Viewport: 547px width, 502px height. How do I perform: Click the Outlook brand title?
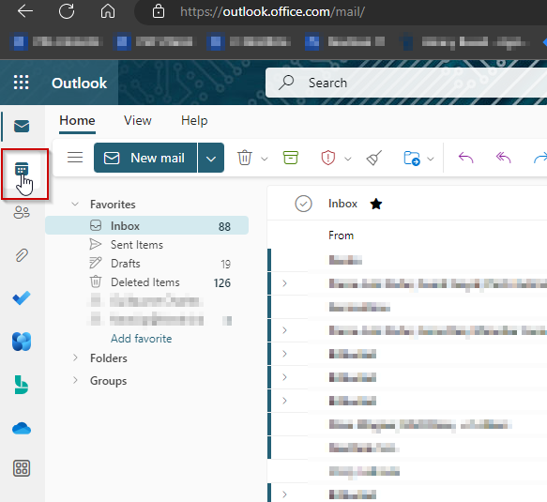click(x=79, y=83)
